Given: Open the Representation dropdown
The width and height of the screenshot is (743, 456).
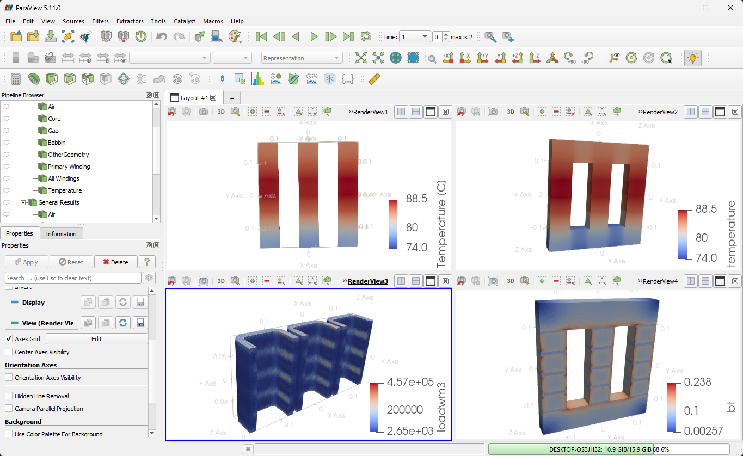Looking at the screenshot, I should coord(302,58).
